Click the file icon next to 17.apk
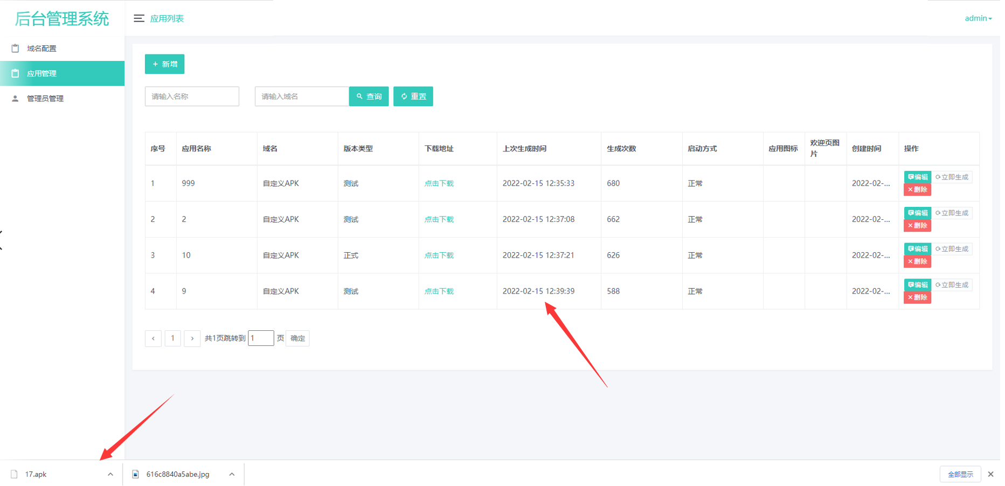 [15, 474]
